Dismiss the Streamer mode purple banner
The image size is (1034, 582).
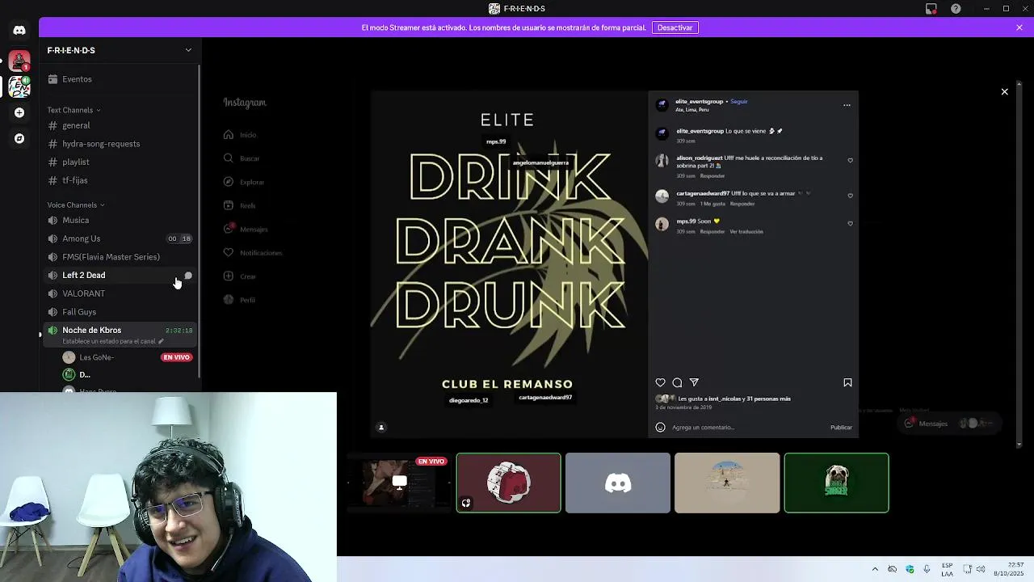(x=1019, y=27)
